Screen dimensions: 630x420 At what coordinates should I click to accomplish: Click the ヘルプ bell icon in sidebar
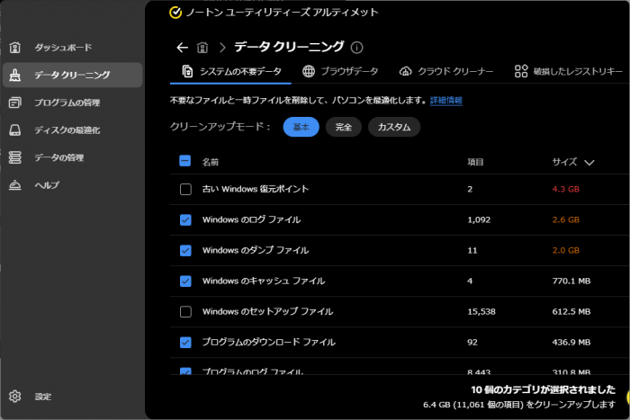point(15,184)
